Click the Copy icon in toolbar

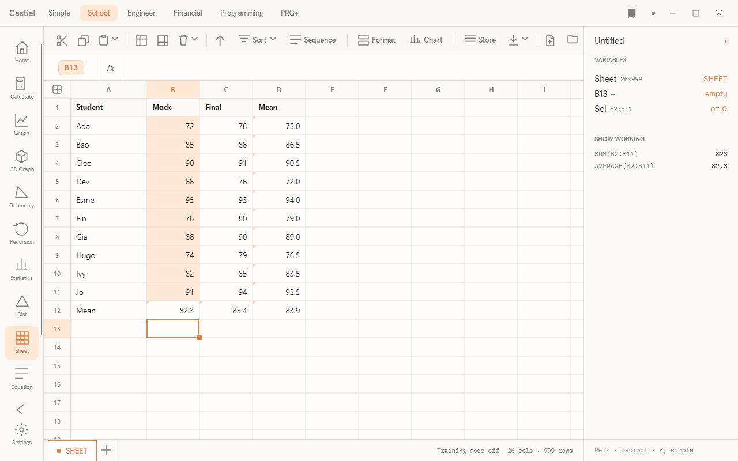[x=83, y=40]
